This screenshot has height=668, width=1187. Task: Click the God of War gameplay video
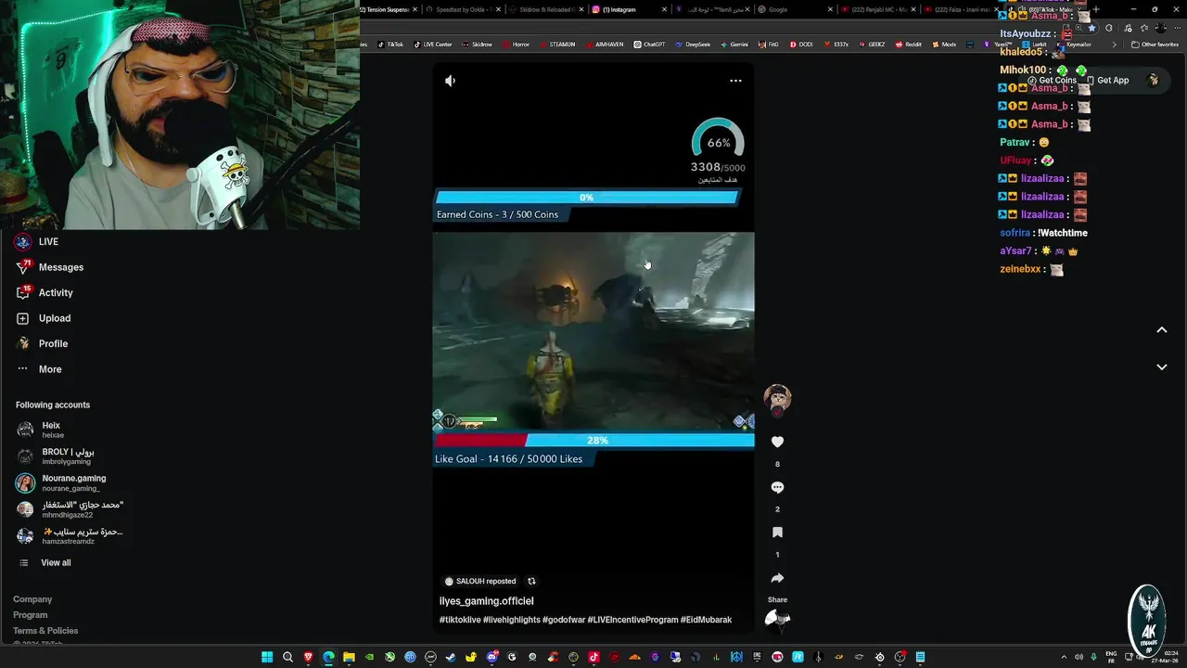[x=593, y=330]
